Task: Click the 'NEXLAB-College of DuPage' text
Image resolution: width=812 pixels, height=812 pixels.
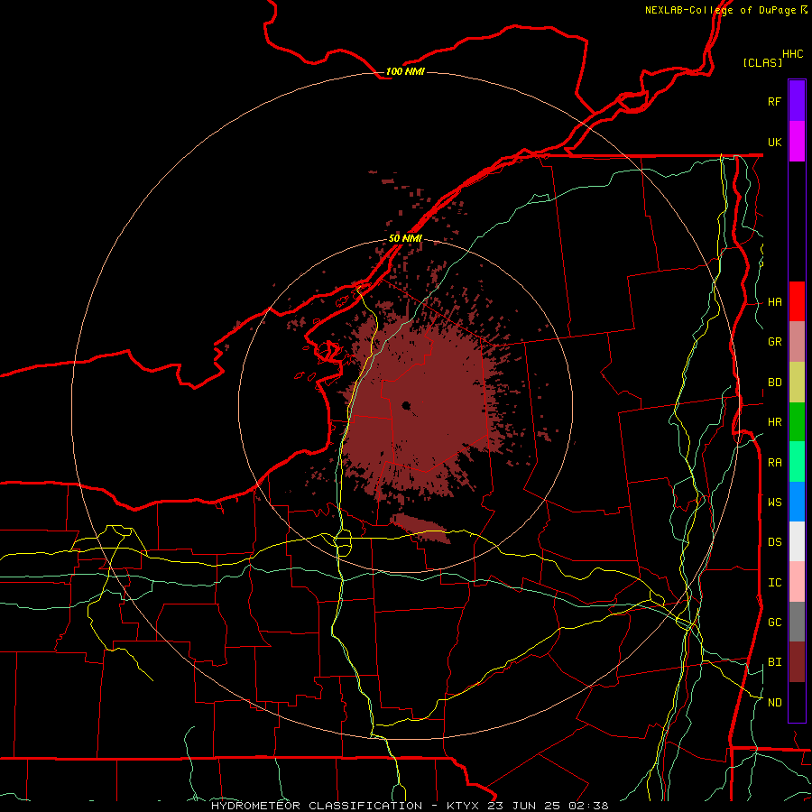Action: coord(720,10)
